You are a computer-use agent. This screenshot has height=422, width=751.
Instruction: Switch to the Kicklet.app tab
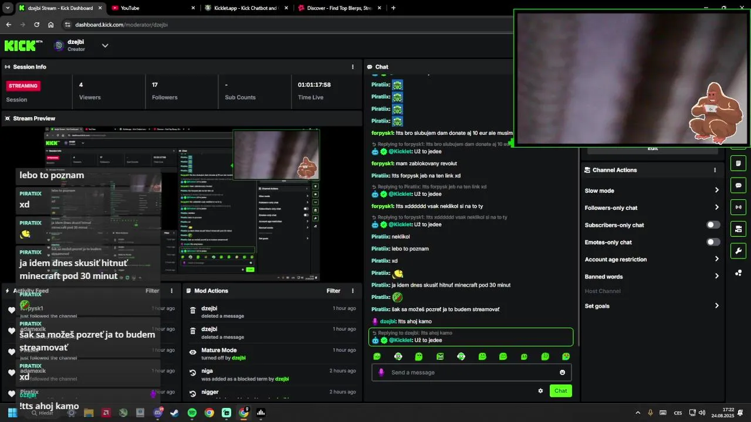click(245, 8)
